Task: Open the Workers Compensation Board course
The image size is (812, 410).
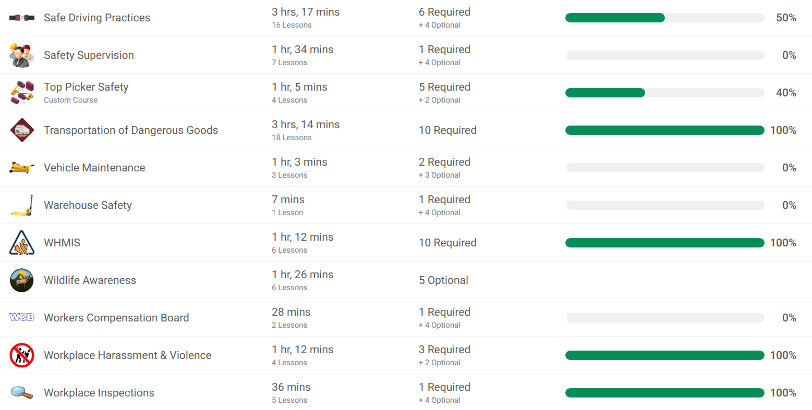Action: point(116,318)
